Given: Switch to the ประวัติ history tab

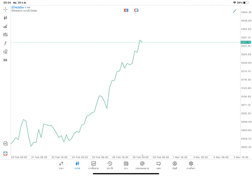Looking at the screenshot, I should pos(110,165).
